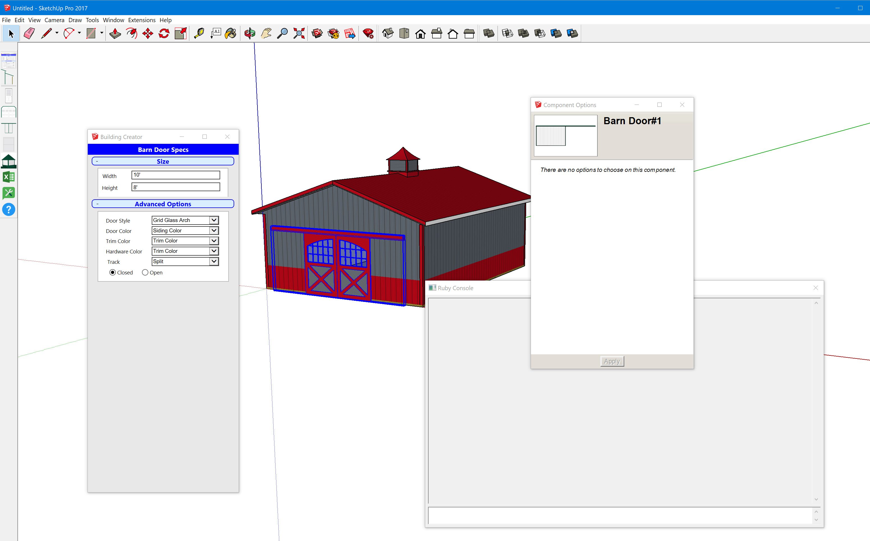Select the Eraser tool

point(29,34)
